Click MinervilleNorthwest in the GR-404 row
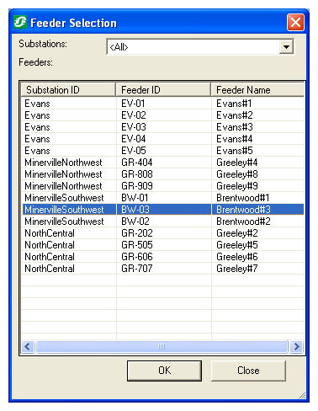This screenshot has width=318, height=411. 63,163
